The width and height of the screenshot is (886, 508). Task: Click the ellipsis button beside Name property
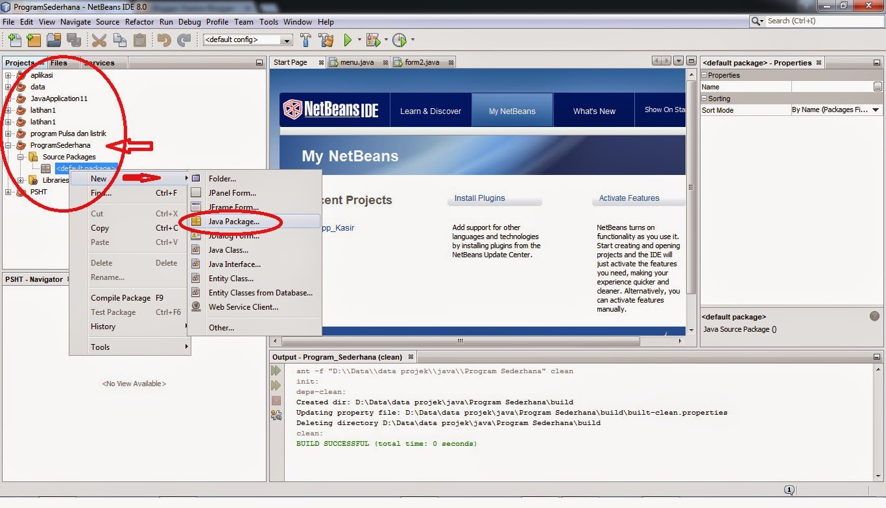(x=878, y=87)
